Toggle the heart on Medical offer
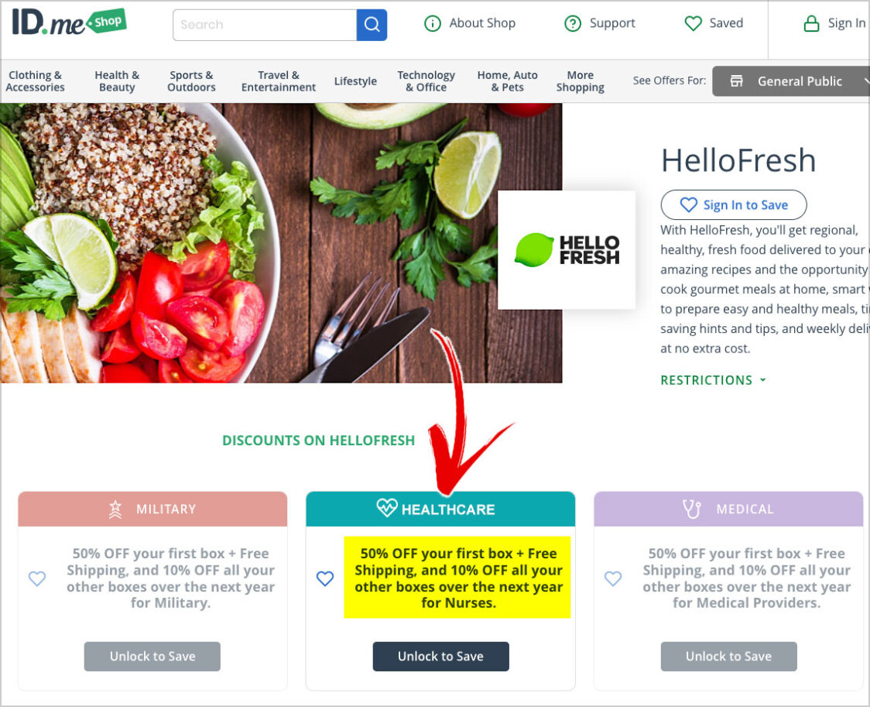The width and height of the screenshot is (870, 707). tap(613, 578)
